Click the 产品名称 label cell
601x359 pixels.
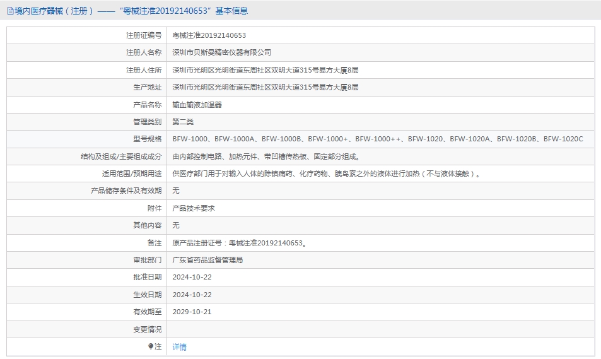[x=87, y=105]
